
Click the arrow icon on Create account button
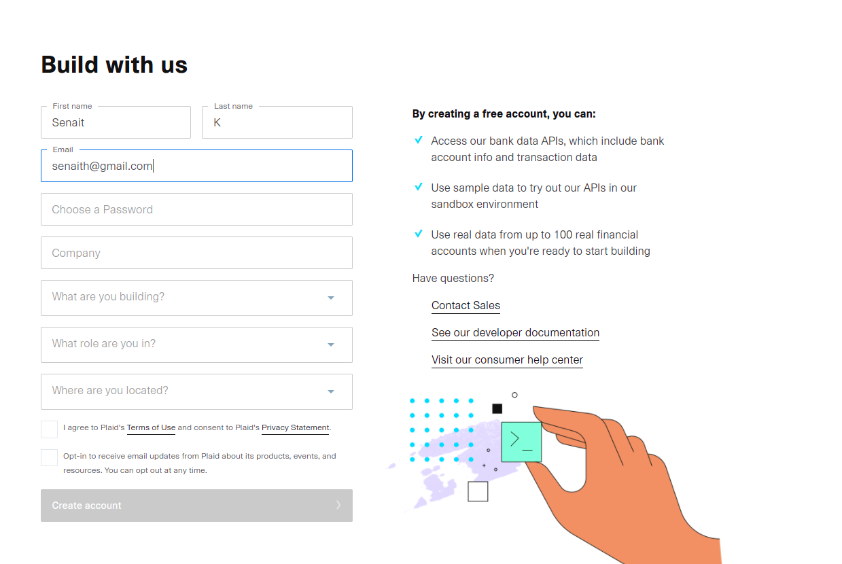pyautogui.click(x=338, y=505)
